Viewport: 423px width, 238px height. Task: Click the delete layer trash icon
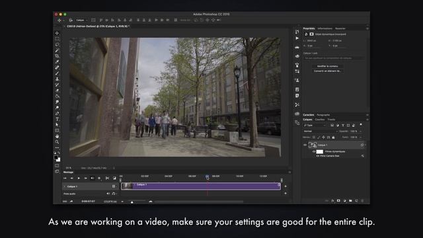click(362, 201)
